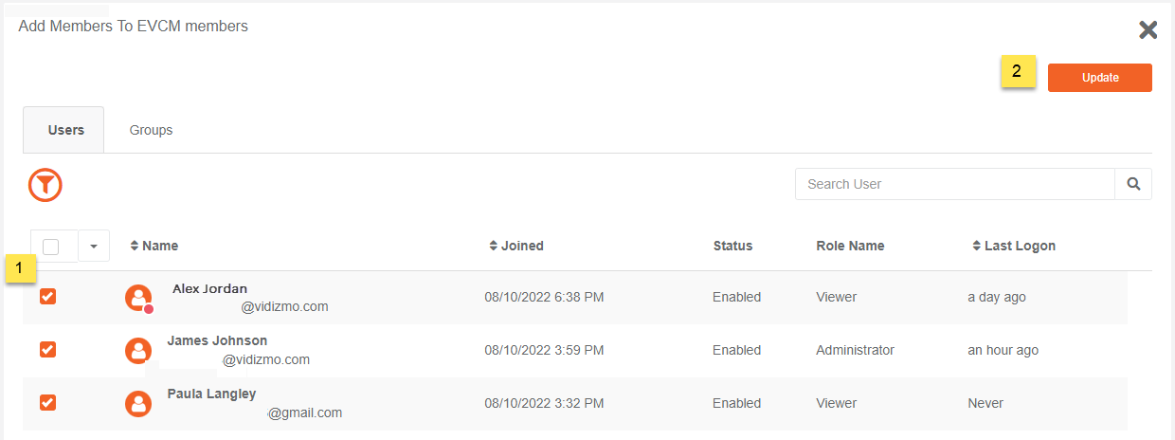
Task: Uncheck Alex Jordan's checkbox
Action: 48,297
